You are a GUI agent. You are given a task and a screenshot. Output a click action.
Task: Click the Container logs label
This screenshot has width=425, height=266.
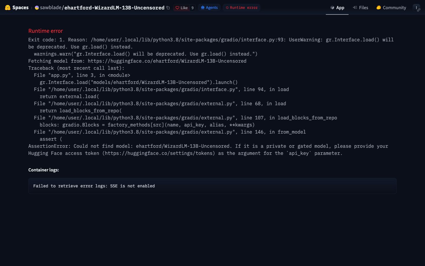pyautogui.click(x=44, y=170)
